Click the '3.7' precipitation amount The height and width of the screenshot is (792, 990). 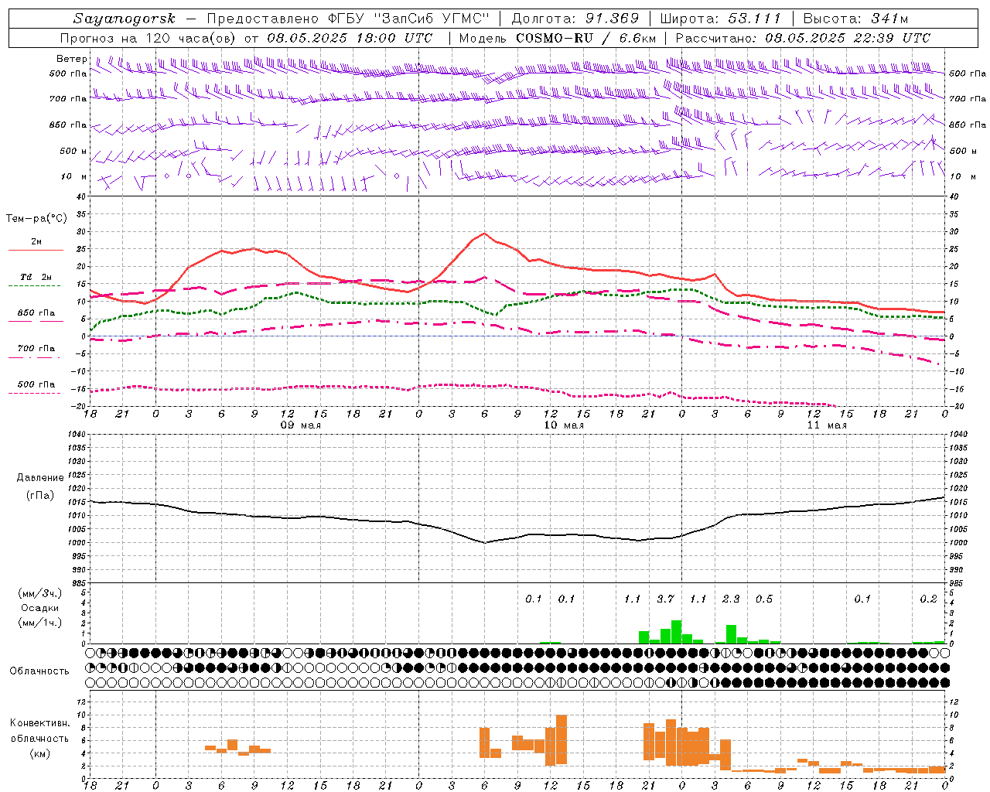coord(665,599)
